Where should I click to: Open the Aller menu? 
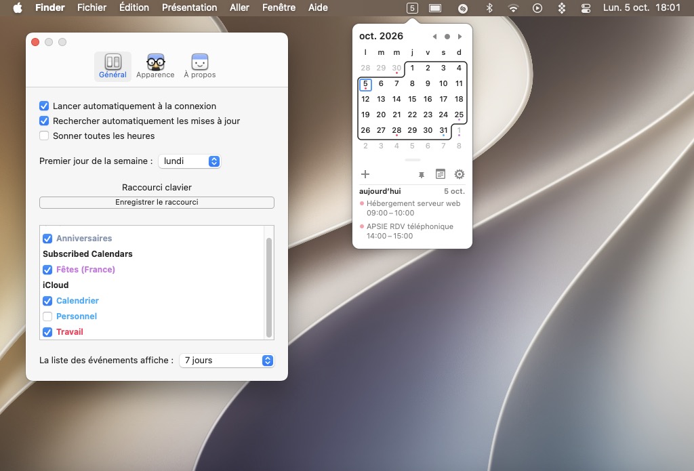coord(239,7)
